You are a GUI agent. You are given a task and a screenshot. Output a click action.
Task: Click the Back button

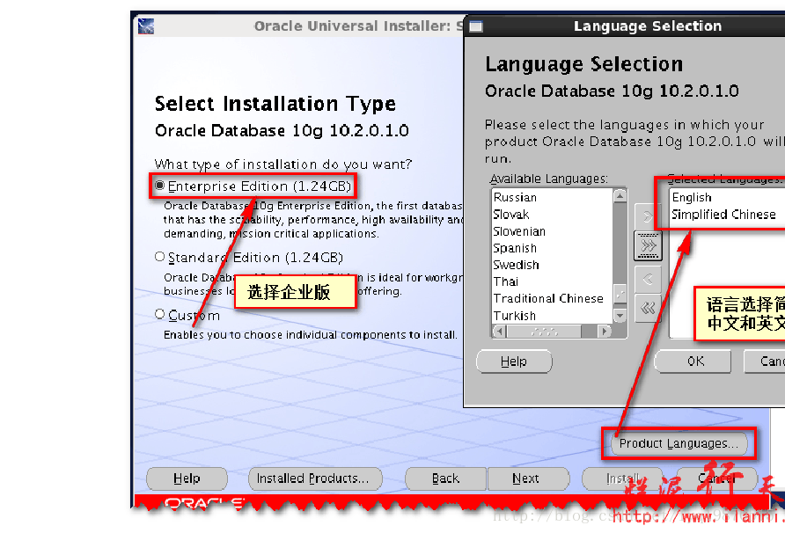(445, 478)
